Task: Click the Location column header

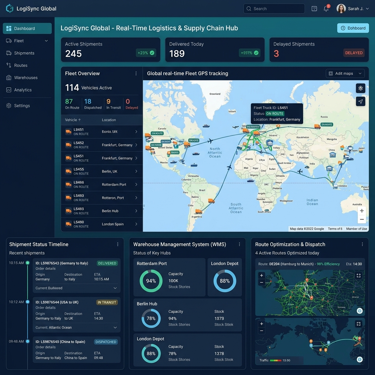Action: pos(109,120)
